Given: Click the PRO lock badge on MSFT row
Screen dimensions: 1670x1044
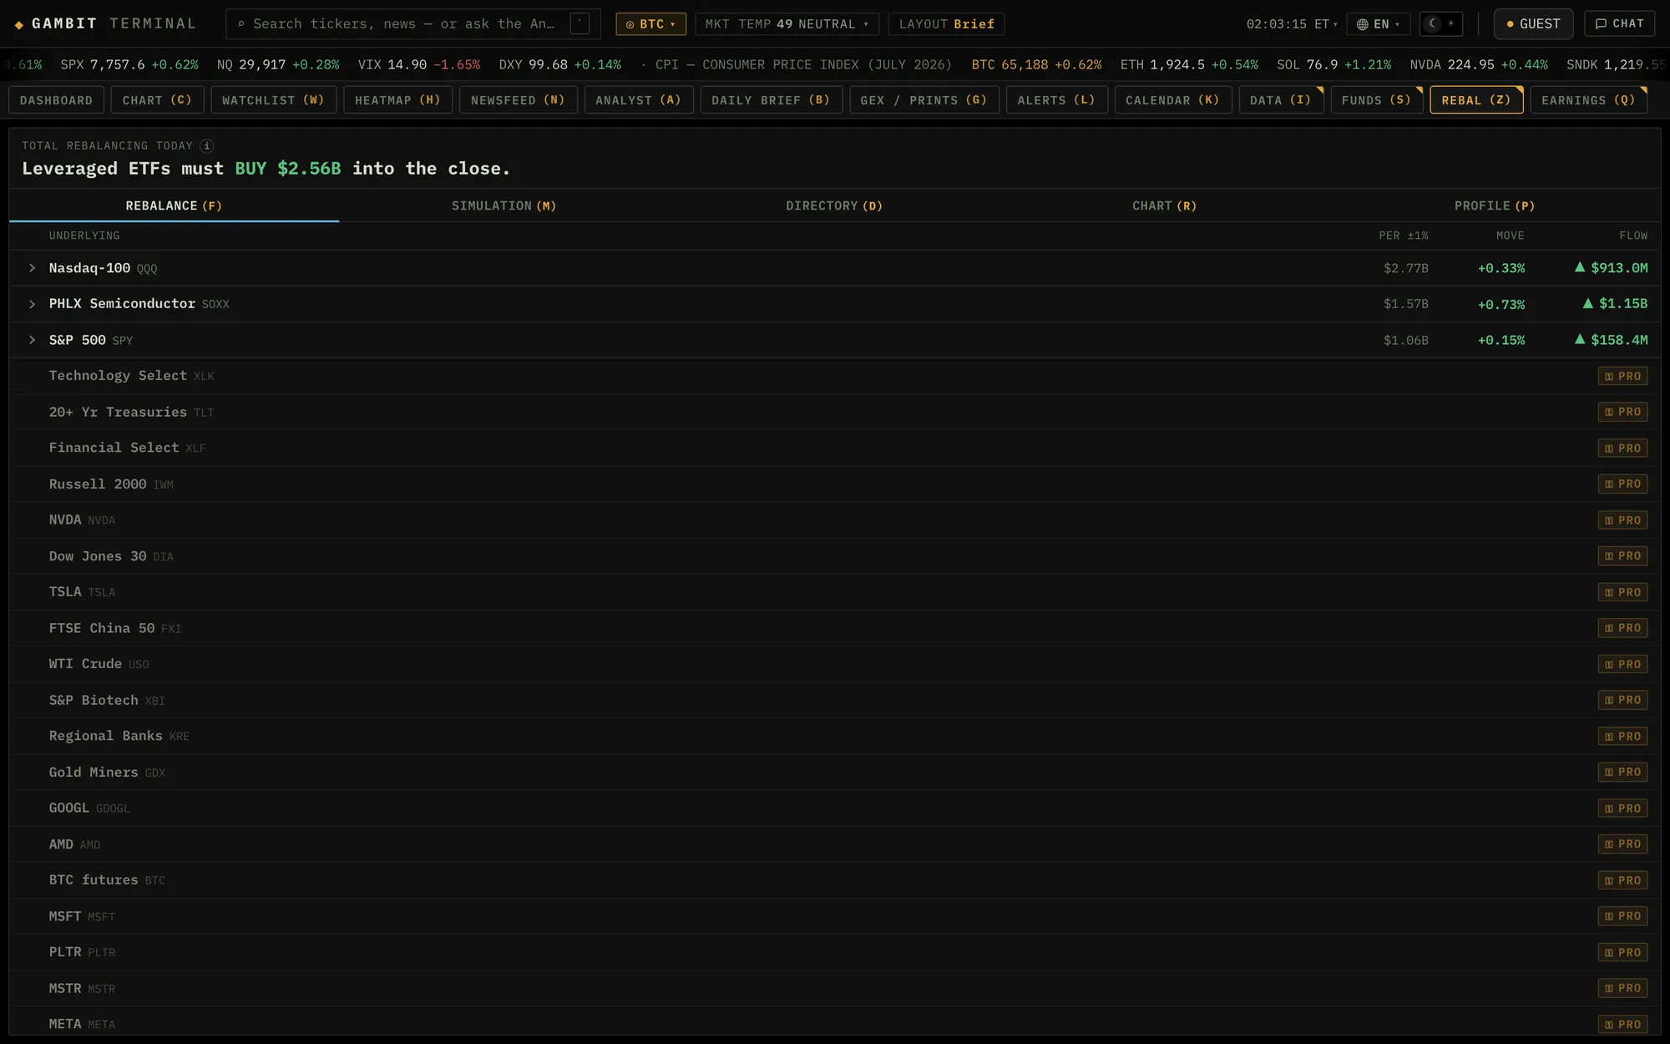Looking at the screenshot, I should coord(1622,916).
